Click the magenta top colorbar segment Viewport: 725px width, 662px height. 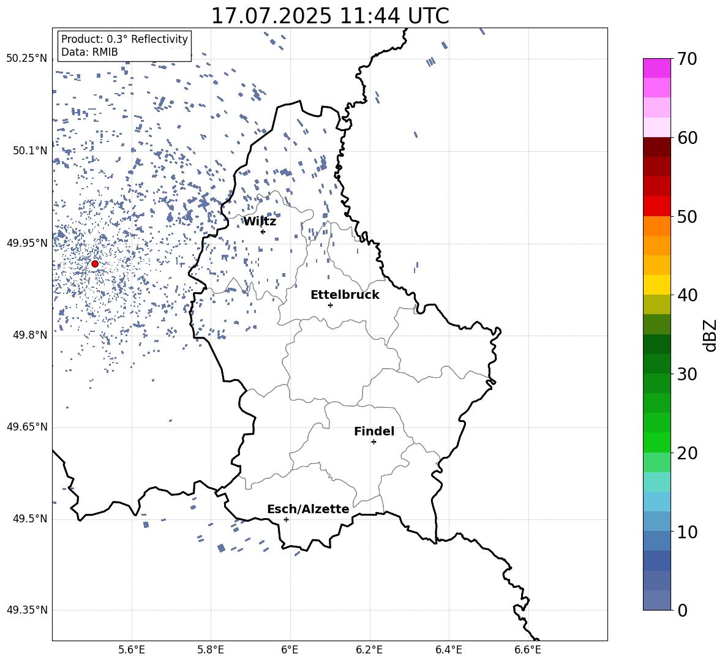pos(657,68)
